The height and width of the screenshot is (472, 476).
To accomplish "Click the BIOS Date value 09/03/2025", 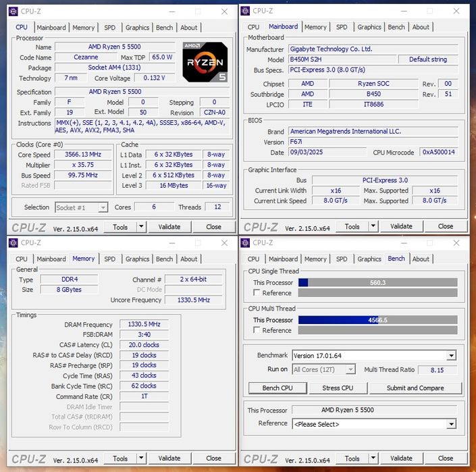I will click(327, 152).
